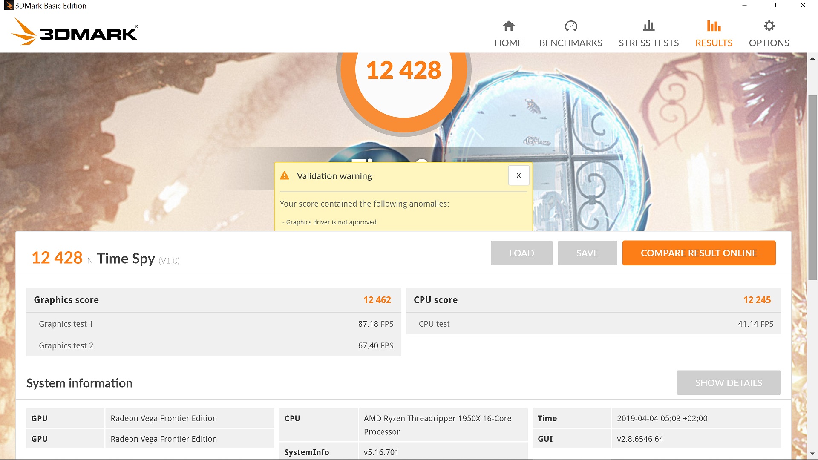
Task: Click the Time Spy result title
Action: pos(126,258)
